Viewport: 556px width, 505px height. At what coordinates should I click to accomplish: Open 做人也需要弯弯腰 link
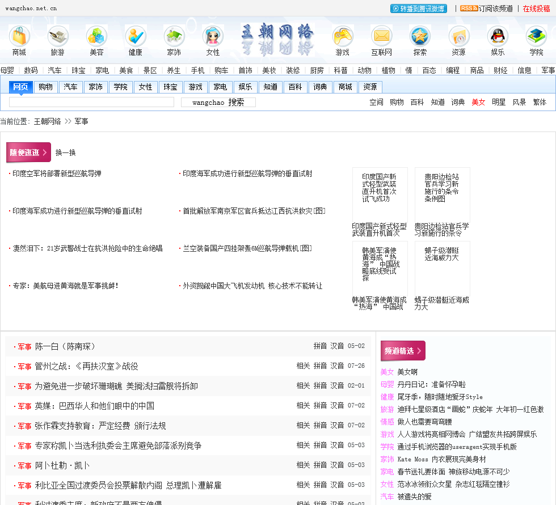point(424,422)
